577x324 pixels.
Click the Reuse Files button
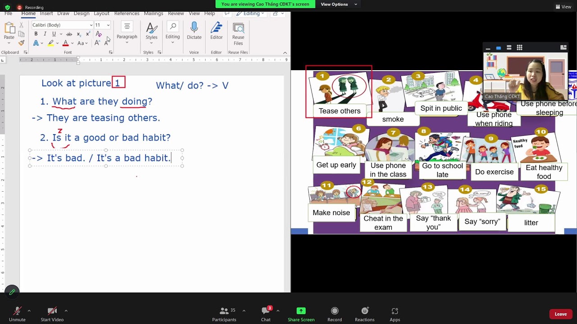(238, 34)
